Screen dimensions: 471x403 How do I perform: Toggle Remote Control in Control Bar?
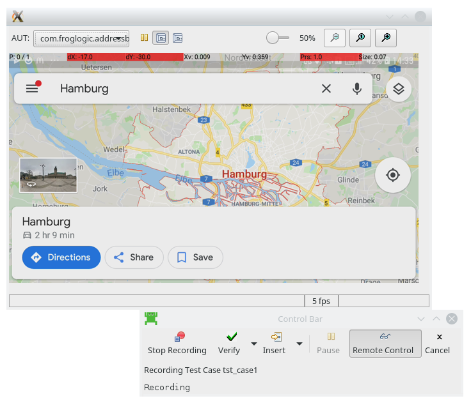pyautogui.click(x=385, y=344)
